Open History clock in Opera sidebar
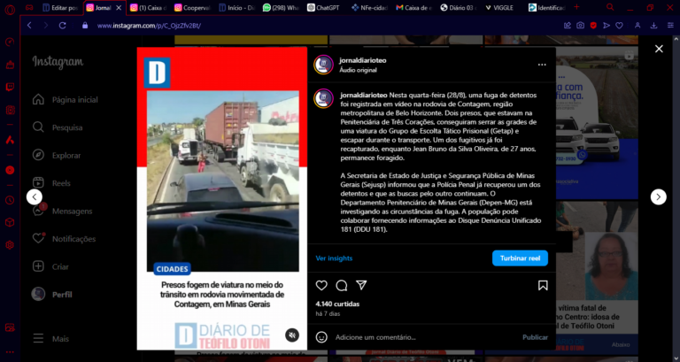Screen dimensions: 680x362 tap(10, 200)
